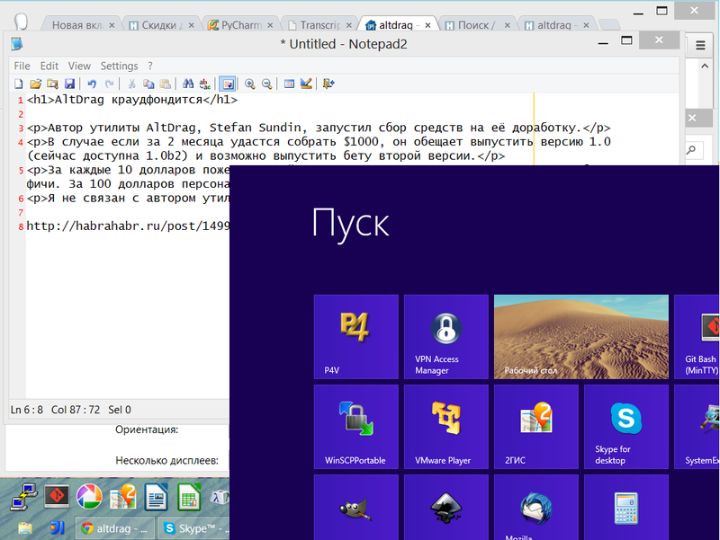This screenshot has height=540, width=720.
Task: Open the VMware Player tile
Action: tap(445, 426)
